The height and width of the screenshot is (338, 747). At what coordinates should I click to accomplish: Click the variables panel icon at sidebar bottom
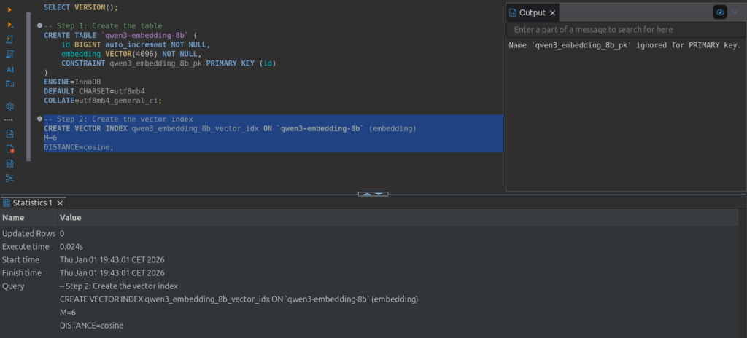click(x=9, y=178)
